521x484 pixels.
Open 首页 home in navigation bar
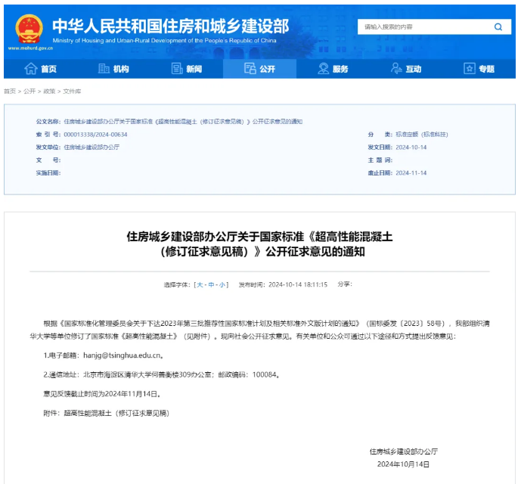coord(41,69)
